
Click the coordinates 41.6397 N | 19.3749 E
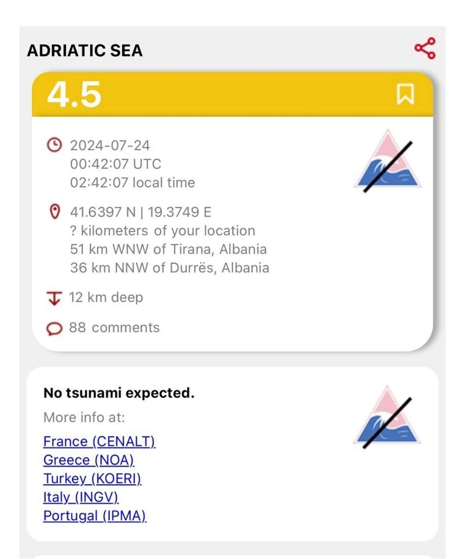(141, 212)
